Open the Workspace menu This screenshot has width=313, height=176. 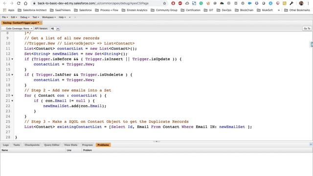(49, 18)
